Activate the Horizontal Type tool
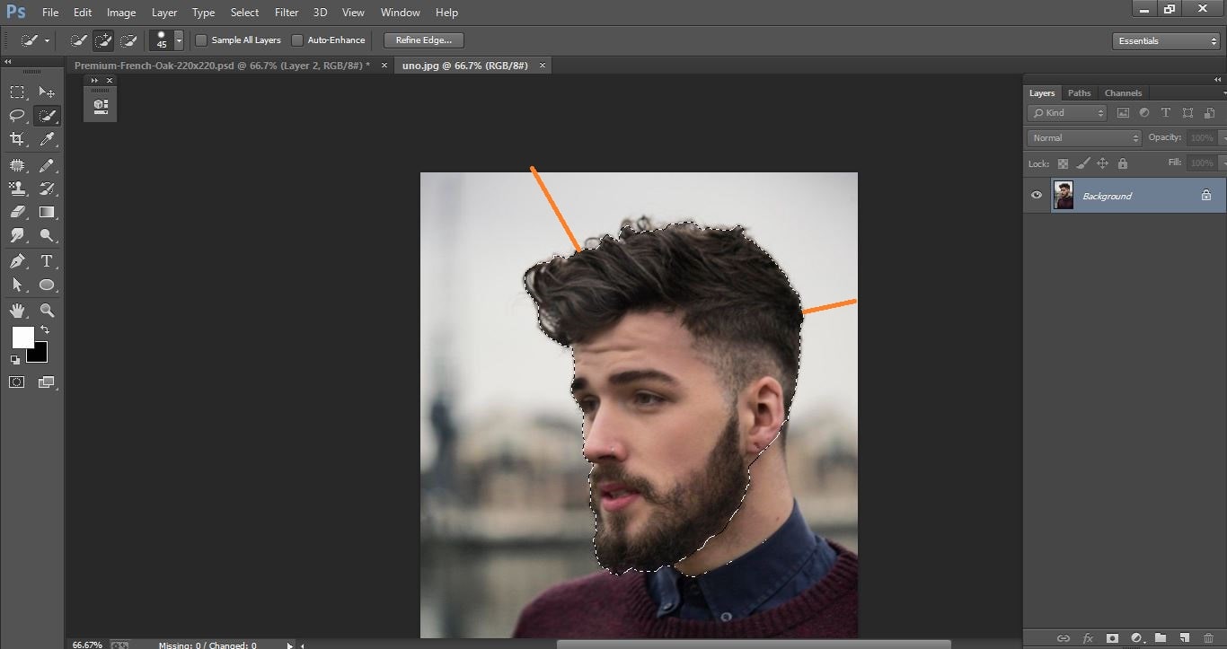The image size is (1227, 649). 47,261
